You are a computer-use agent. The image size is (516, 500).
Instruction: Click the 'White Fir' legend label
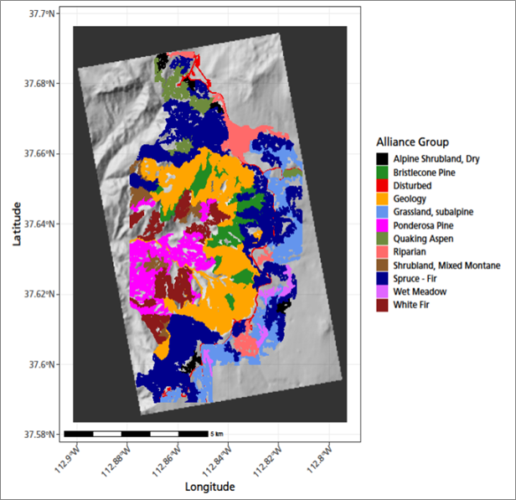(x=411, y=305)
